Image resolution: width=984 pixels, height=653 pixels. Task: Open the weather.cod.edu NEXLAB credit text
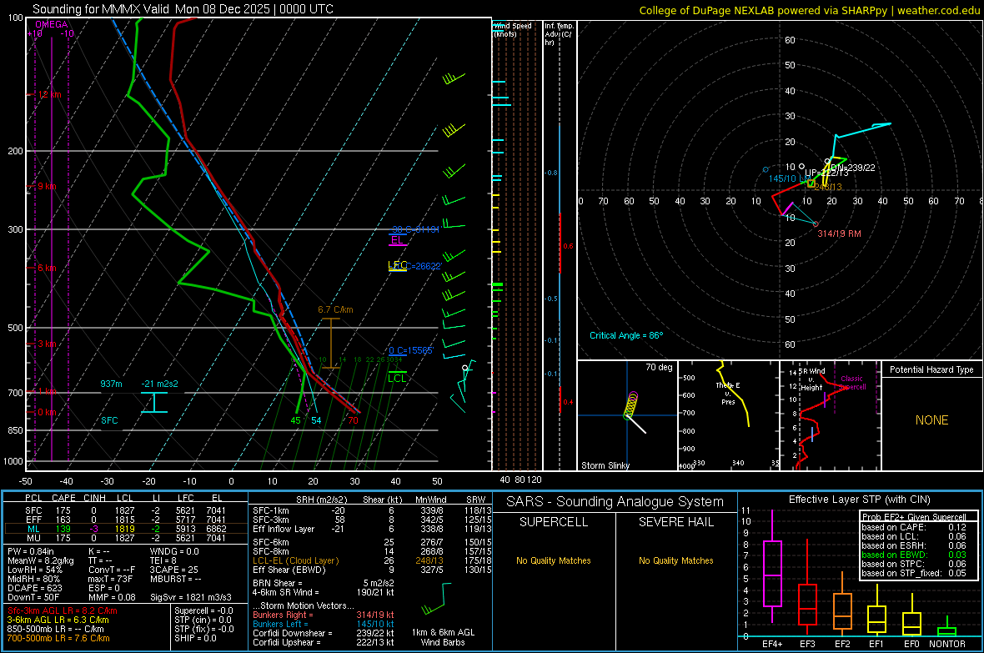[x=810, y=10]
